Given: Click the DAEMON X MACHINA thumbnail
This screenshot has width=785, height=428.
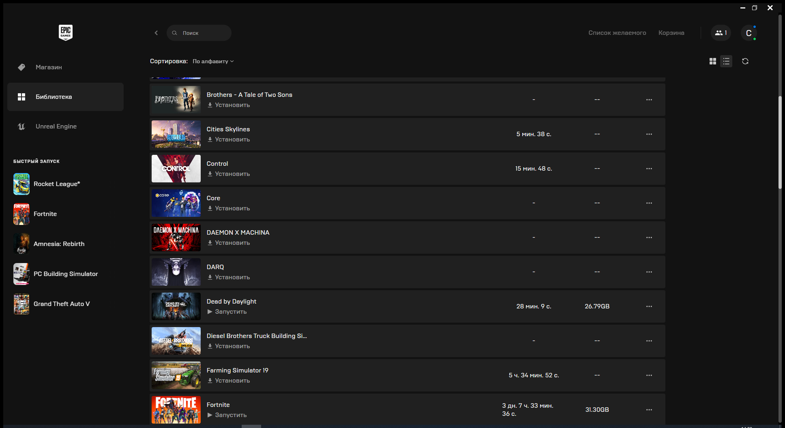Looking at the screenshot, I should (x=176, y=238).
